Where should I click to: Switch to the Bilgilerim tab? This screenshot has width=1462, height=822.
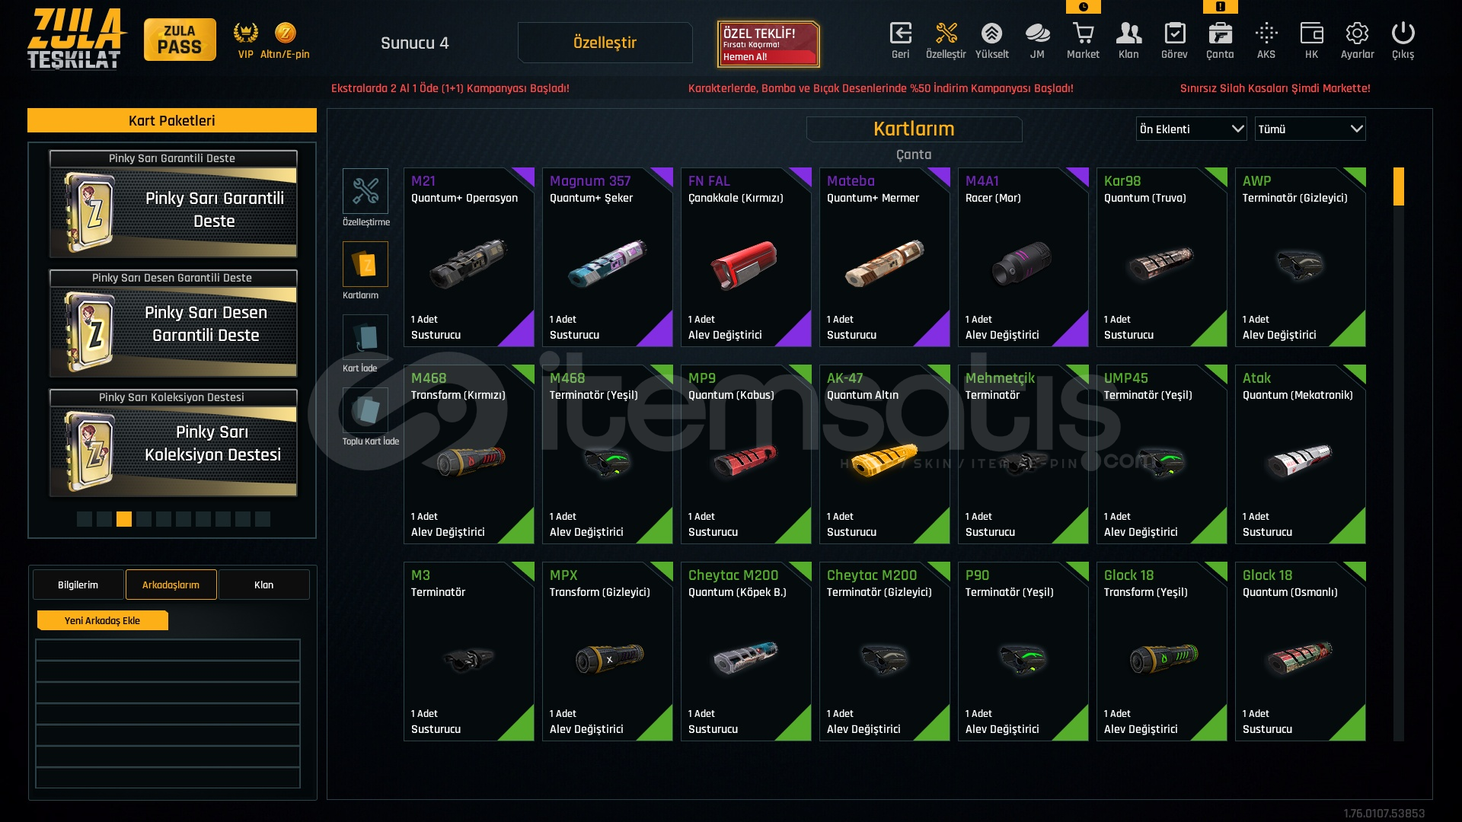[x=78, y=585]
